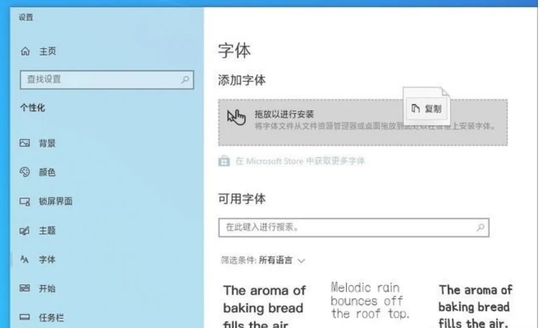This screenshot has height=328, width=541.
Task: Click the chevron next to 所有语言
Action: [302, 261]
